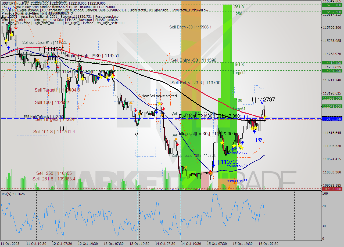Viewport: 344px width, 247px height.
Task: Click the yellow star below "High-shift m30" label
Action: tap(223, 143)
